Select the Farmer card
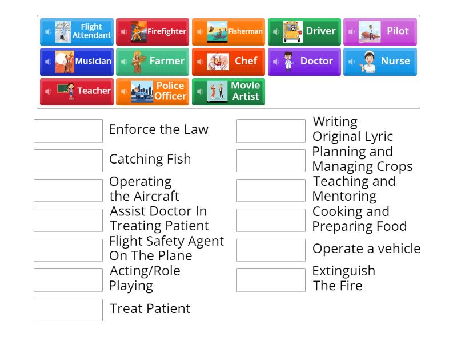 pos(153,61)
